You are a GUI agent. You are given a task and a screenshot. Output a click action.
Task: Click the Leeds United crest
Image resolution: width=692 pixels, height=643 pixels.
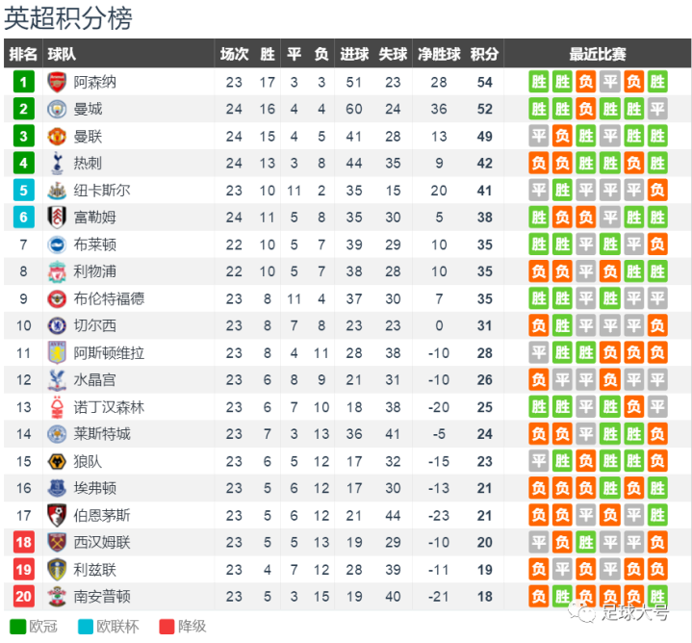[57, 570]
